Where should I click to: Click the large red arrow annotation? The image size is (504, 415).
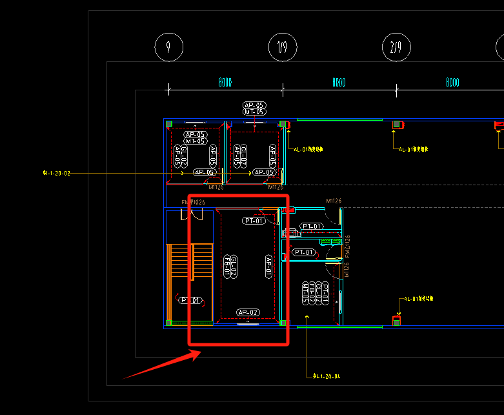pyautogui.click(x=162, y=365)
